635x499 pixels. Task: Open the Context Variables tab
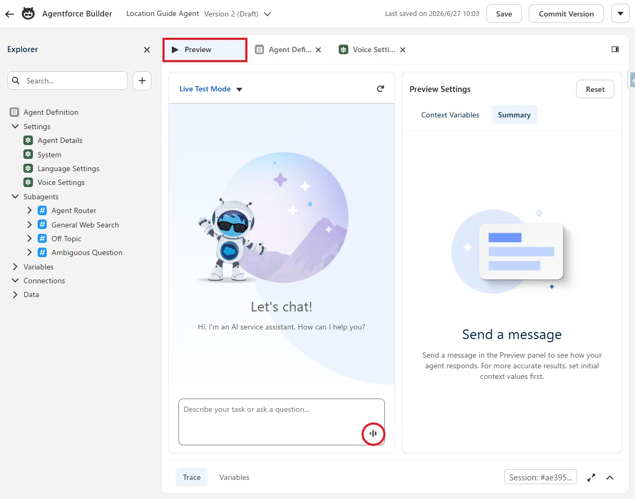point(450,115)
